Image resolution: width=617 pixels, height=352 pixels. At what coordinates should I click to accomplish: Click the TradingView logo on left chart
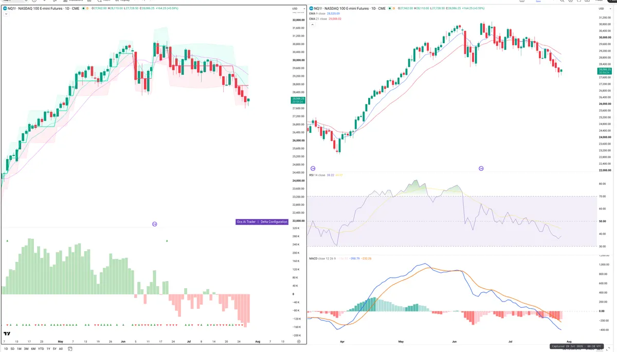click(7, 333)
